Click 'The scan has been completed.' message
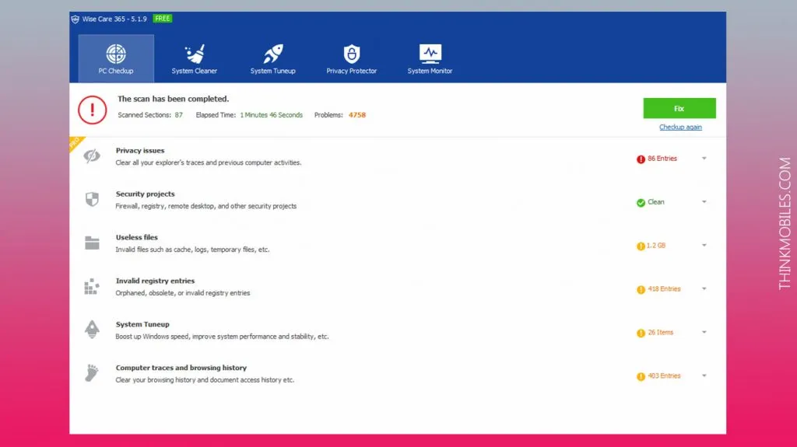Image resolution: width=797 pixels, height=447 pixels. coord(174,99)
